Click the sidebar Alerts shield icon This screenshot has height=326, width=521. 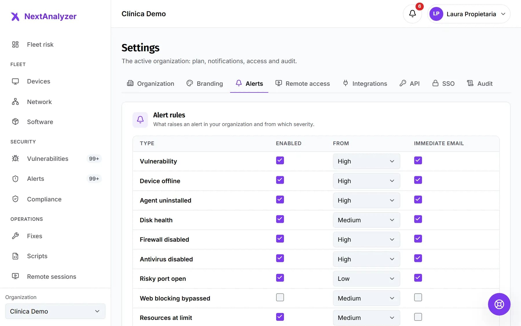click(15, 179)
